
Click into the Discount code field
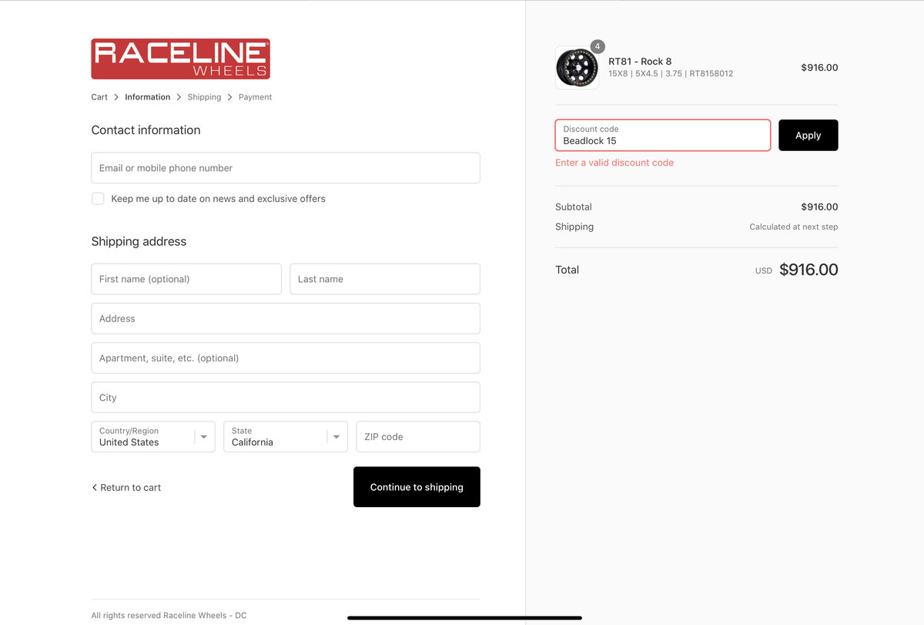(662, 136)
